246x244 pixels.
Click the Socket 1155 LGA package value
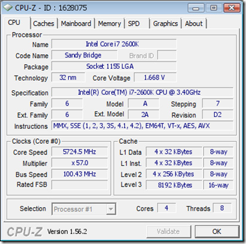[114, 66]
